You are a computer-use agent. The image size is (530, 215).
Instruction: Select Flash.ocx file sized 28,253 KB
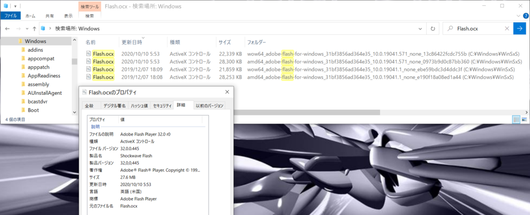click(x=103, y=77)
